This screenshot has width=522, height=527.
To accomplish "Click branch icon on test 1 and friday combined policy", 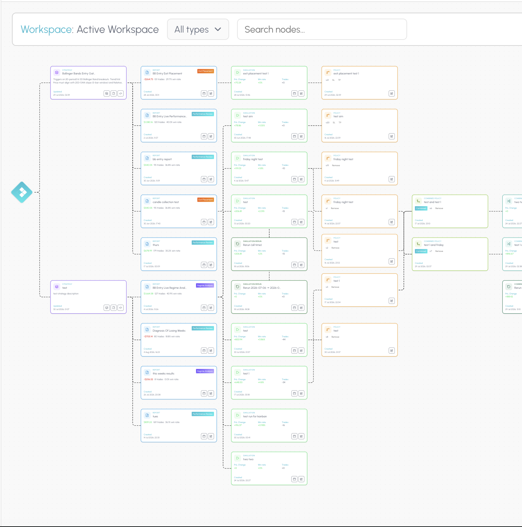I will coord(418,244).
